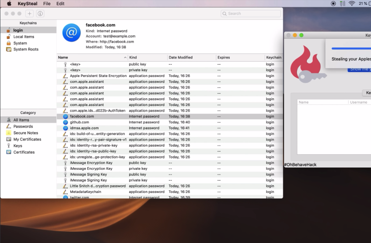Click the Name column in KeySteal window
This screenshot has height=243, width=371.
coord(323,102)
